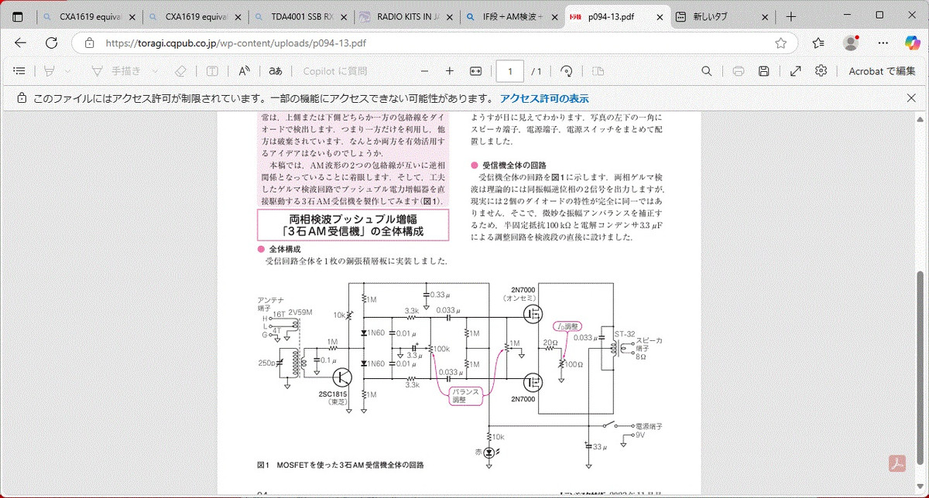Toggle the read aloud (A) button

[x=244, y=71]
